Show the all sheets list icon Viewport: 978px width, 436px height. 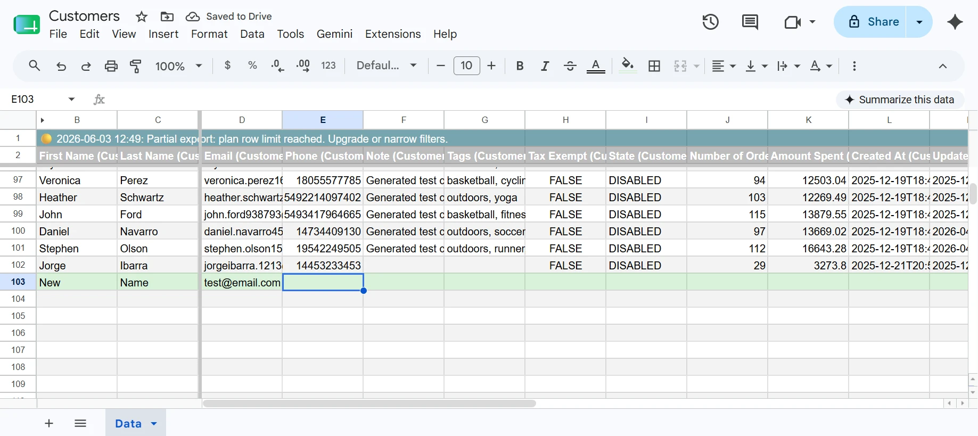pyautogui.click(x=80, y=423)
